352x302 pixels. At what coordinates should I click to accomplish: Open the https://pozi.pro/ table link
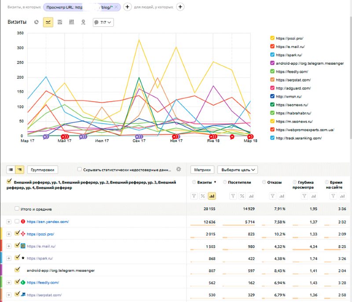pos(40,234)
